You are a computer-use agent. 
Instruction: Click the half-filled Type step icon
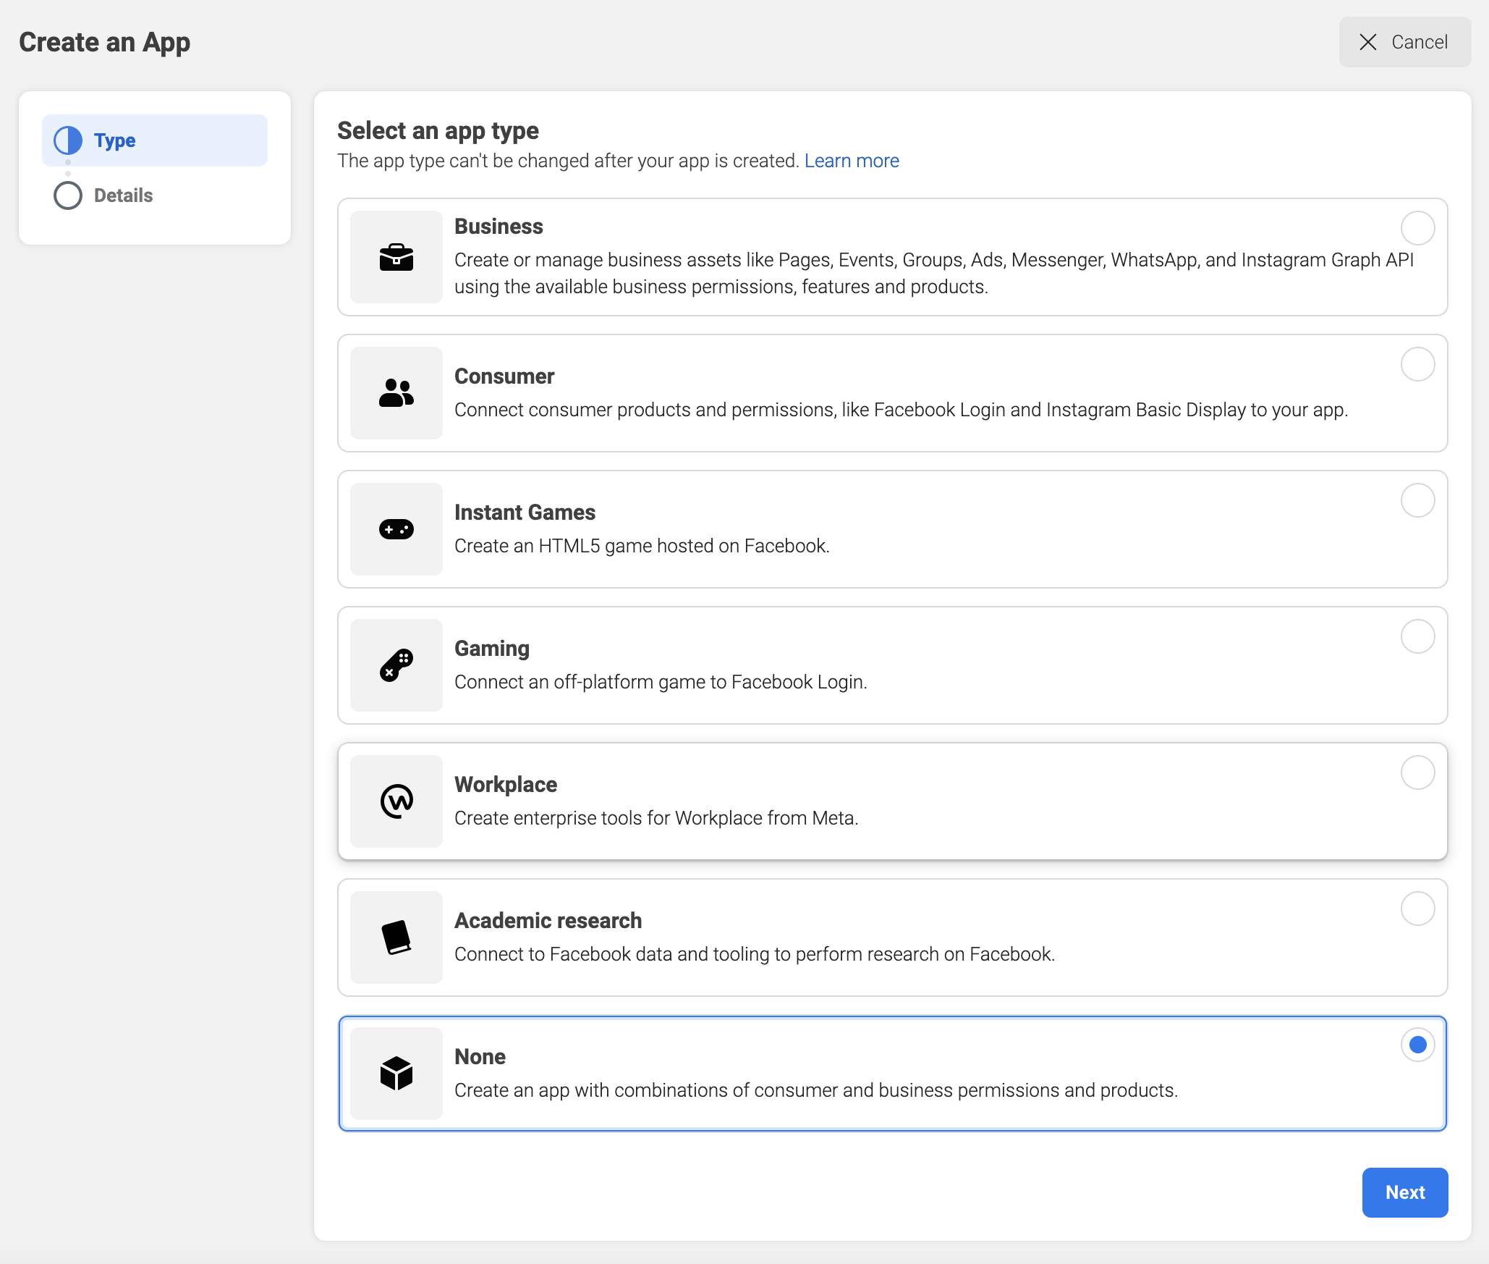click(68, 140)
